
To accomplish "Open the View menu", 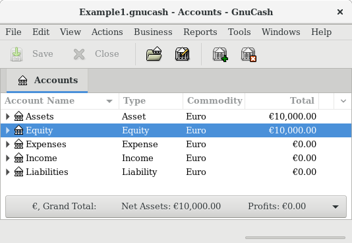I will (x=71, y=32).
